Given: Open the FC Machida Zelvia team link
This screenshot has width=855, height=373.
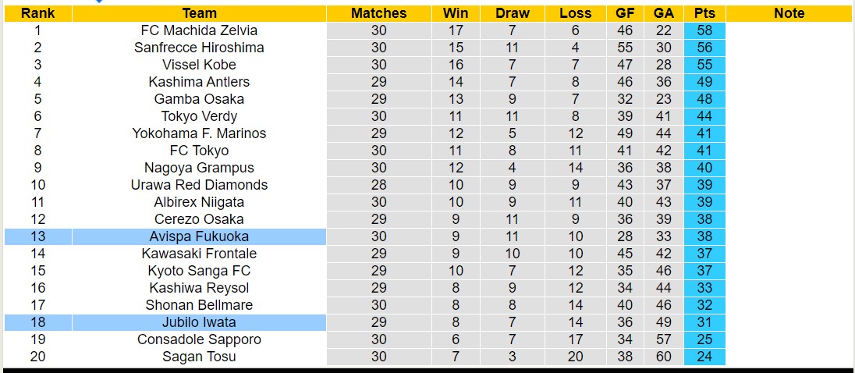Looking at the screenshot, I should (x=199, y=30).
